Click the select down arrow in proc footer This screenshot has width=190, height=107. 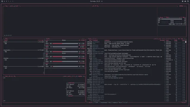click(x=94, y=102)
